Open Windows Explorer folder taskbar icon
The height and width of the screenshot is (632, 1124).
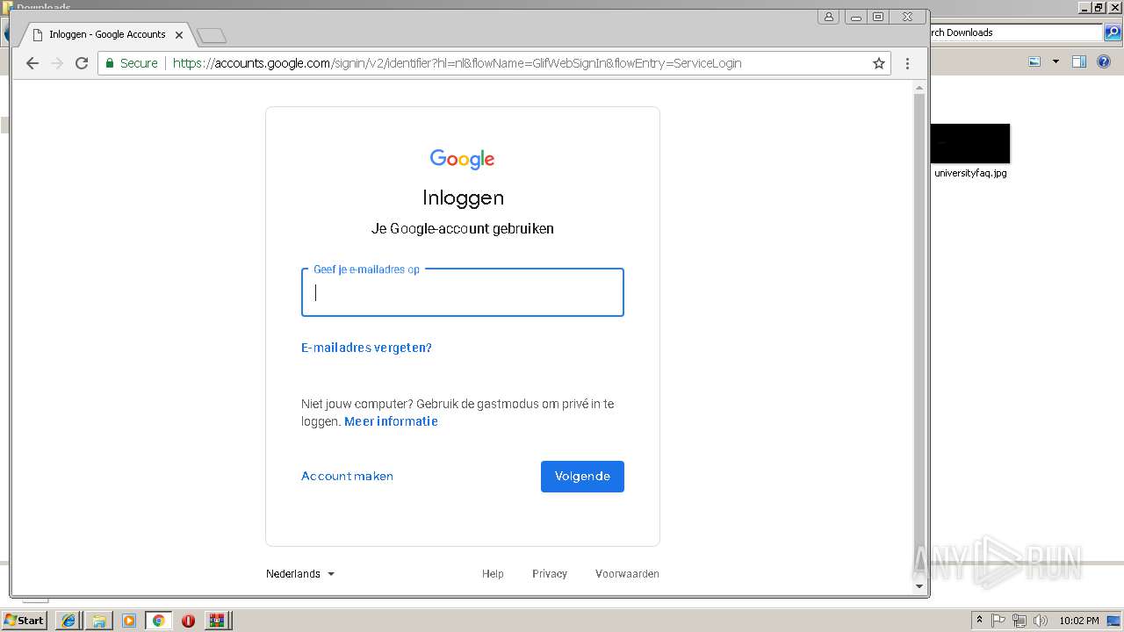pyautogui.click(x=99, y=621)
